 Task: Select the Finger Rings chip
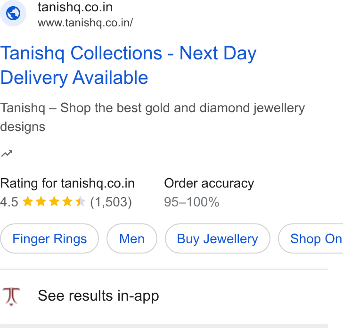[x=49, y=238]
